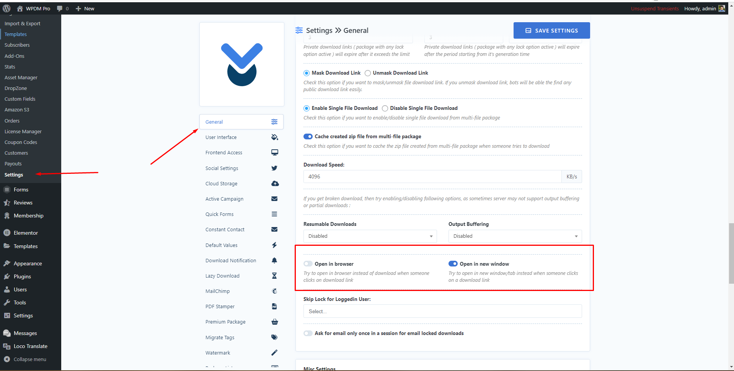Viewport: 734px width, 371px height.
Task: Click the Migrate Tags tag icon
Action: click(x=274, y=337)
